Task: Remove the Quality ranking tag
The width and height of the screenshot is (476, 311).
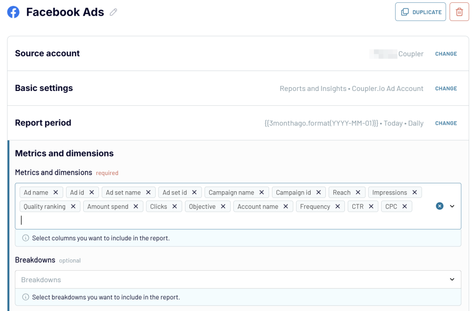Action: 73,207
